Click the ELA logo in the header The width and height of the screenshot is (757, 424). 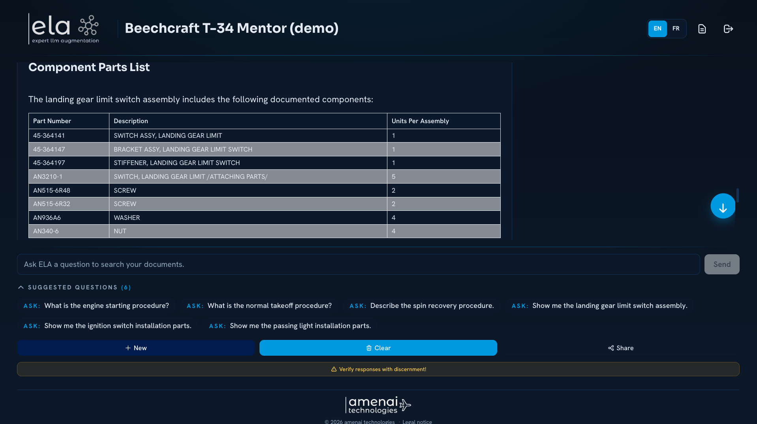(x=64, y=29)
